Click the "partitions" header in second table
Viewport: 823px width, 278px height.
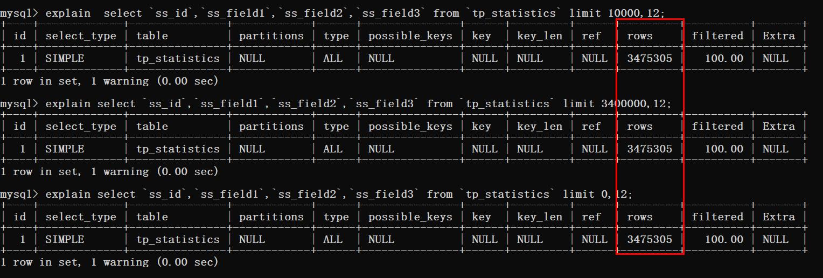coord(271,127)
